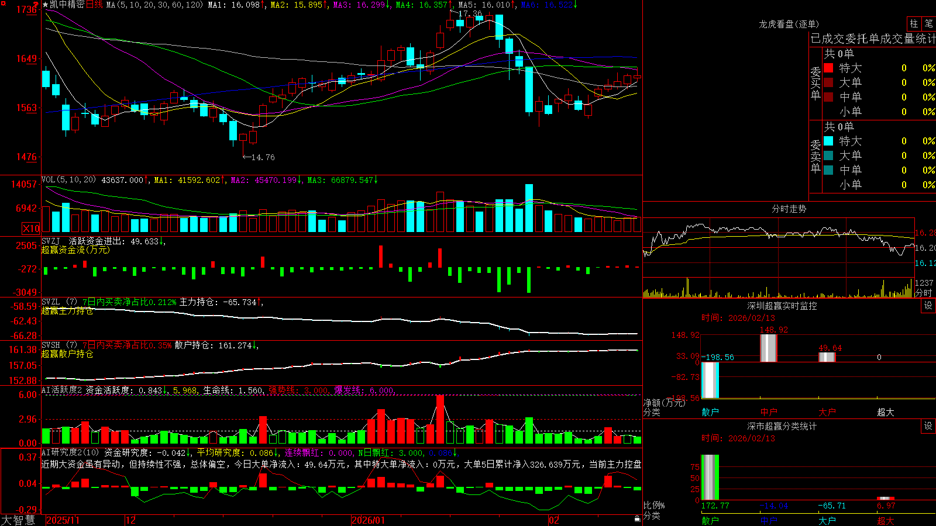Click the 大智慧 logo
This screenshot has width=936, height=526.
point(18,520)
